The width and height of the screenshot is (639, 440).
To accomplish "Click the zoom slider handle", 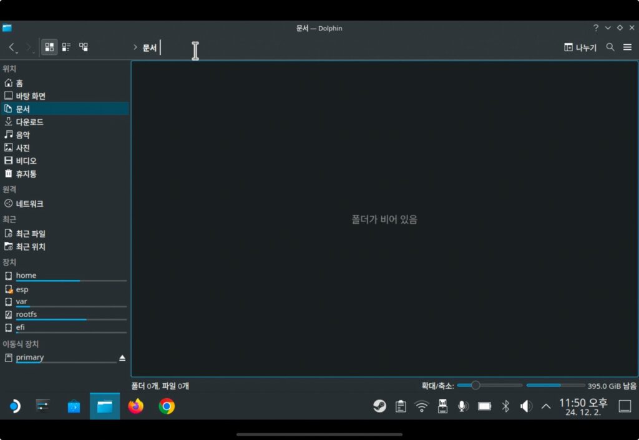I will coord(475,385).
